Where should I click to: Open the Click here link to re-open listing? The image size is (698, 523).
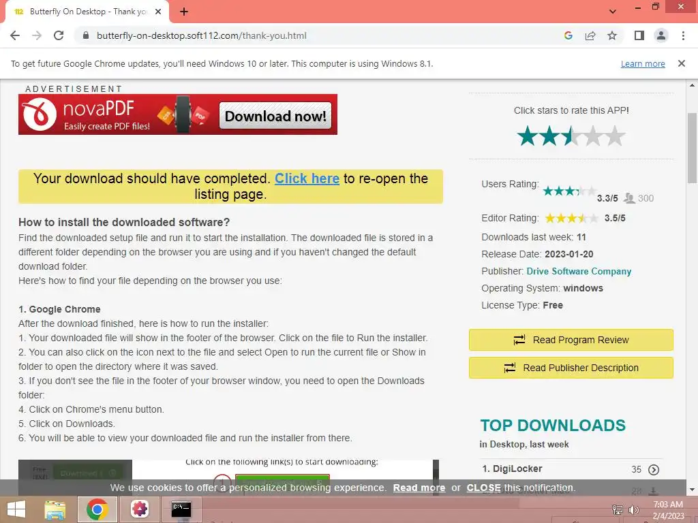(x=307, y=178)
